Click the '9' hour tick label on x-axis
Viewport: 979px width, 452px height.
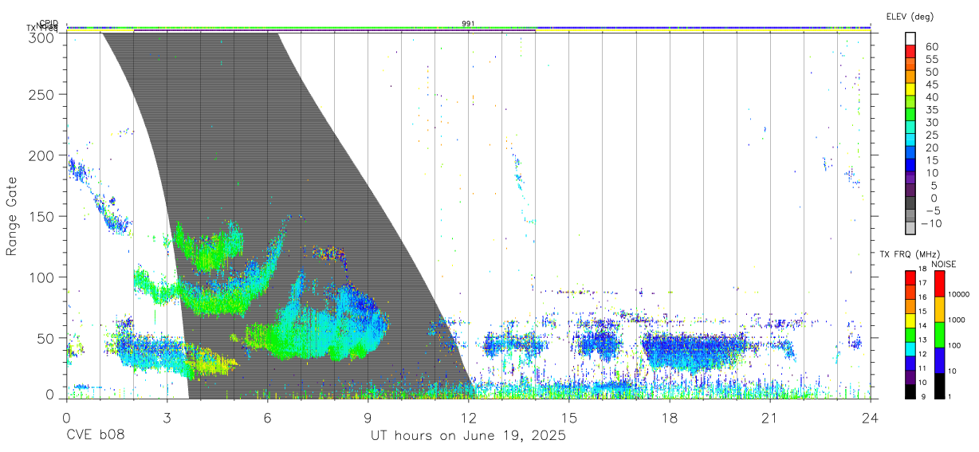(368, 418)
